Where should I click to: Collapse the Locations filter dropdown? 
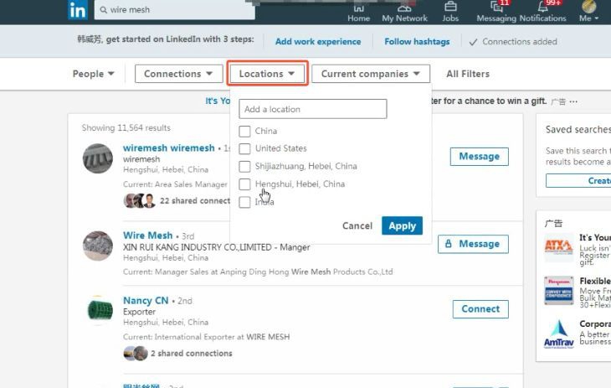tap(267, 74)
